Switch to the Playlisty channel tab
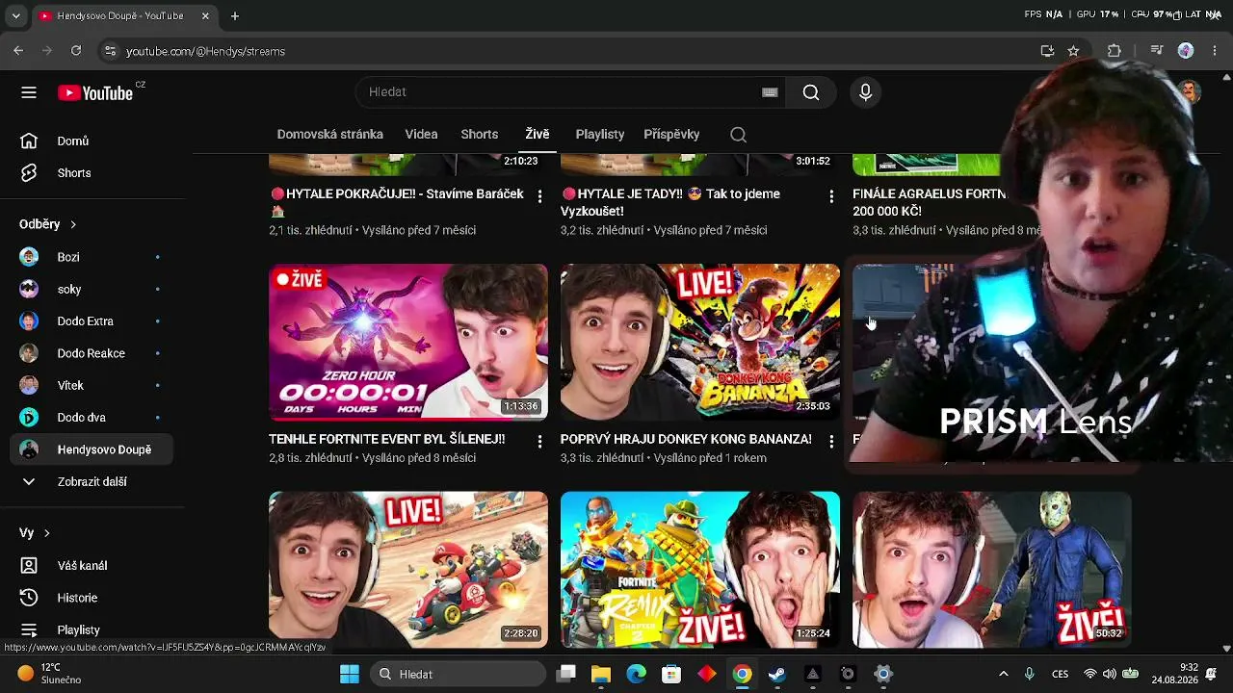 600,135
